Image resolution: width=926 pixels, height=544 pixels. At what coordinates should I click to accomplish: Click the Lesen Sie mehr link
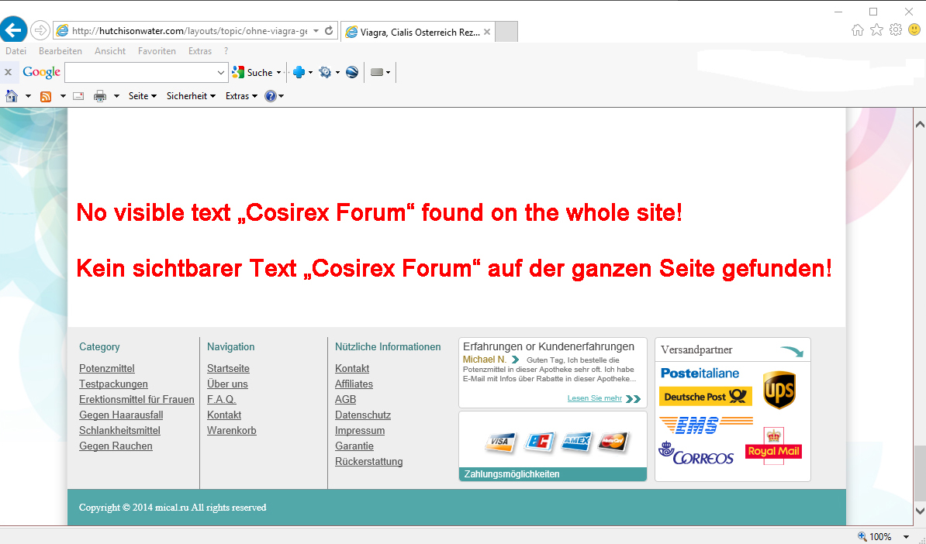pos(594,398)
